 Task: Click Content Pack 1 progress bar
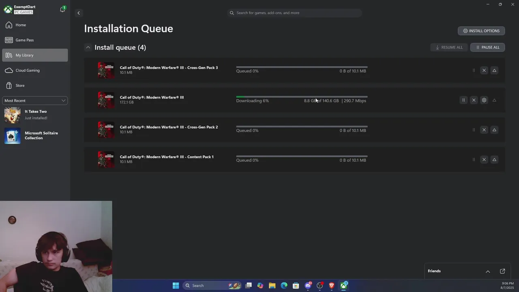coord(302,156)
